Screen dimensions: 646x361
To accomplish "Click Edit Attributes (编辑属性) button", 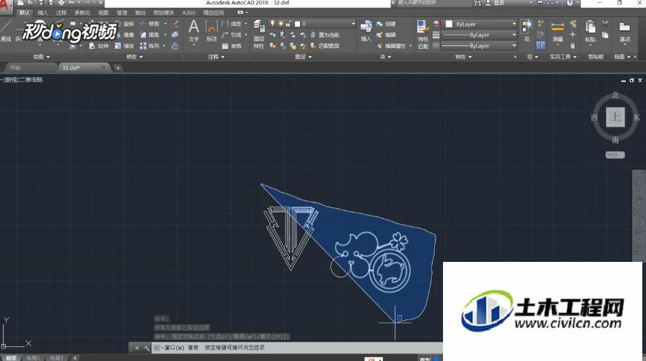I will [391, 46].
